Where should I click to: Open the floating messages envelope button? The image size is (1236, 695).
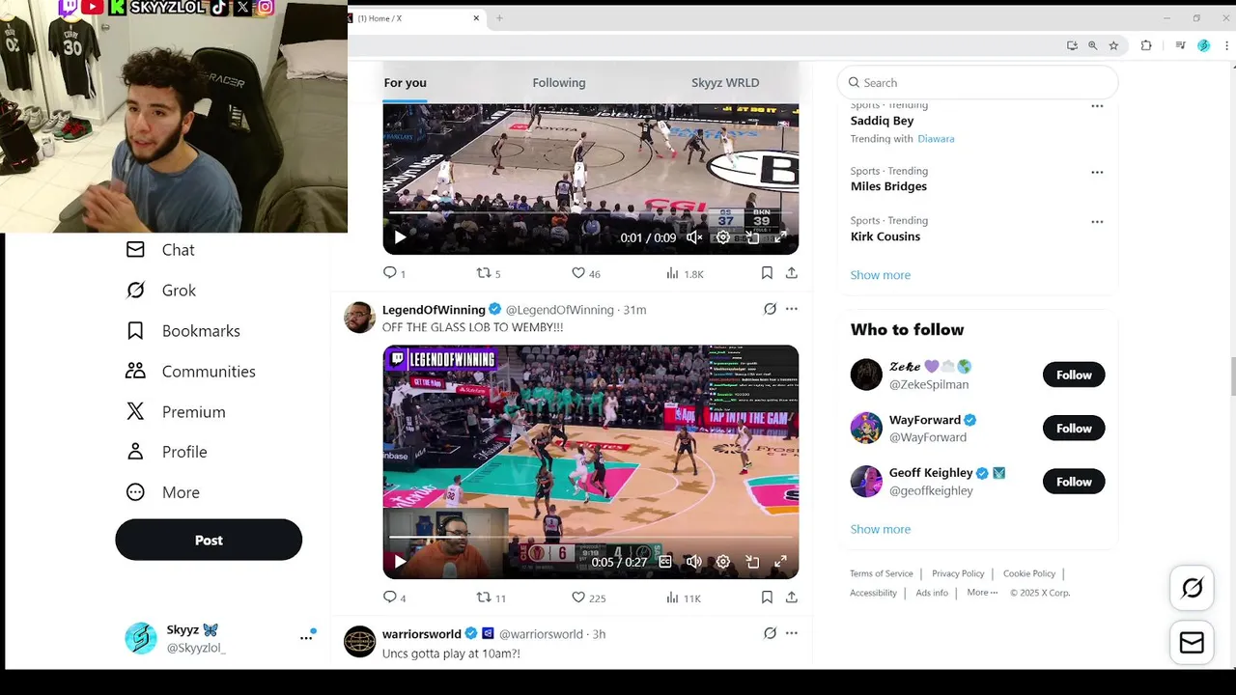(1192, 643)
